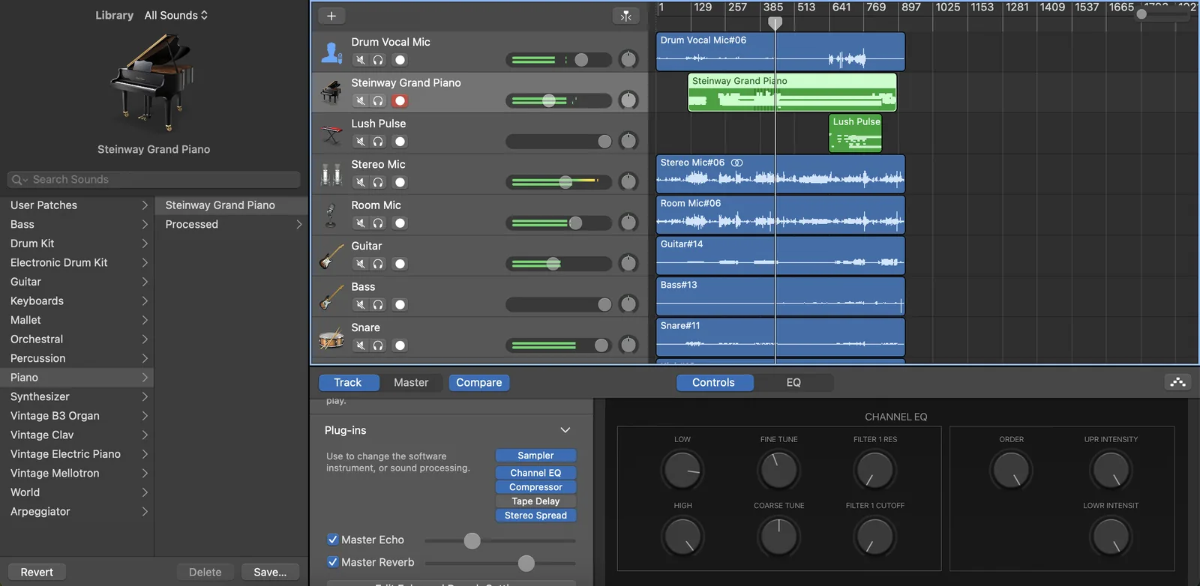Arm the Lush Pulse track for recording
The image size is (1200, 586).
point(400,142)
